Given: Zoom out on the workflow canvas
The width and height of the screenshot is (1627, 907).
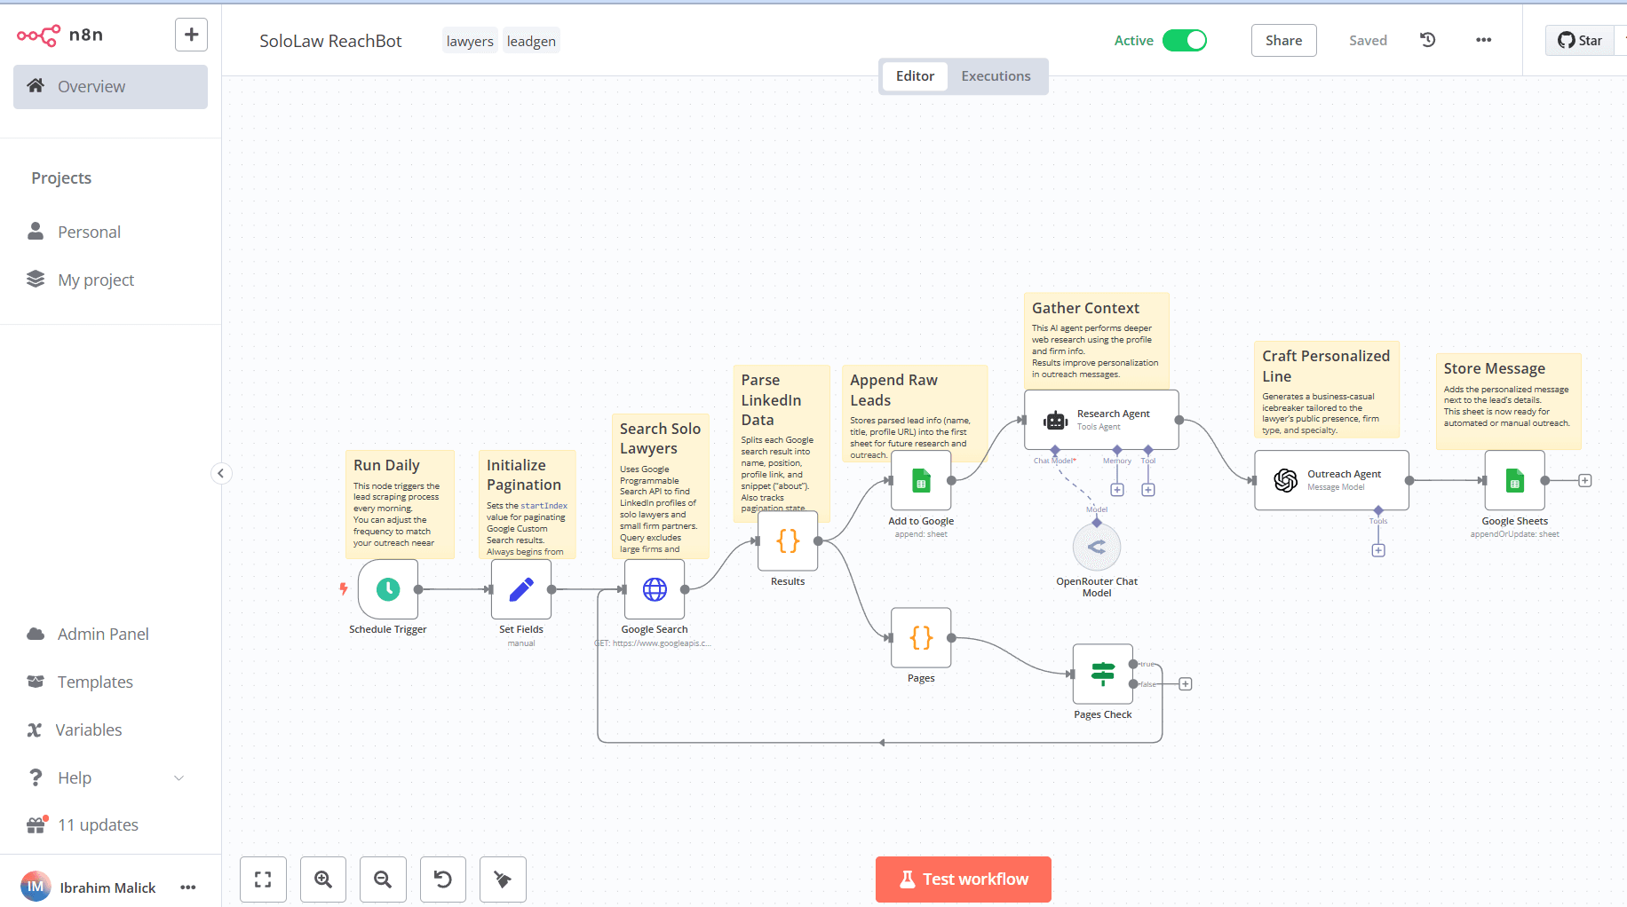Looking at the screenshot, I should pos(383,879).
